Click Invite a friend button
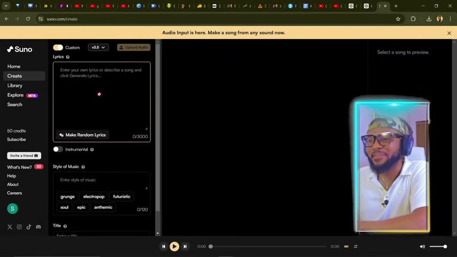The height and width of the screenshot is (257, 457). coord(24,156)
